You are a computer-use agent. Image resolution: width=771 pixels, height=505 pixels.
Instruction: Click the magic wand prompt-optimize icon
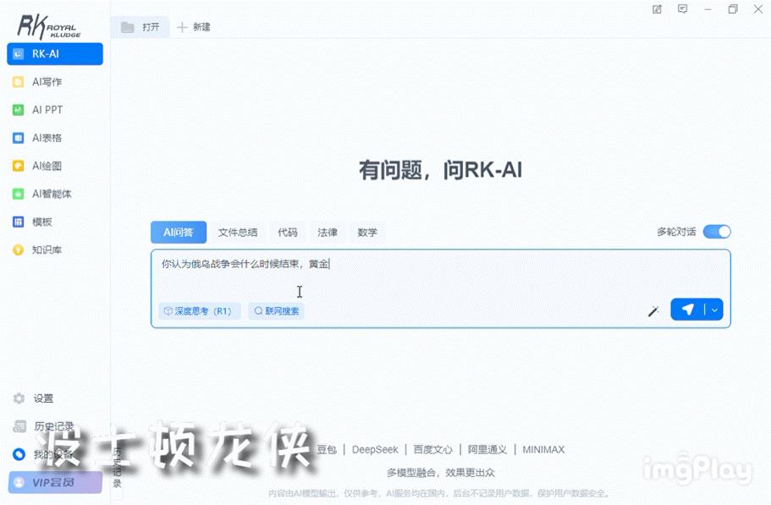653,311
